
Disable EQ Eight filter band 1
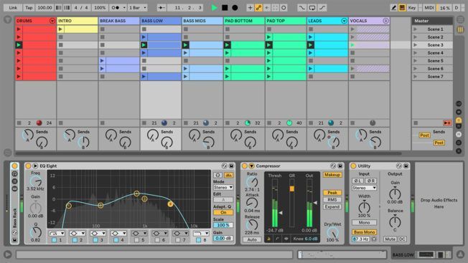pos(54,240)
